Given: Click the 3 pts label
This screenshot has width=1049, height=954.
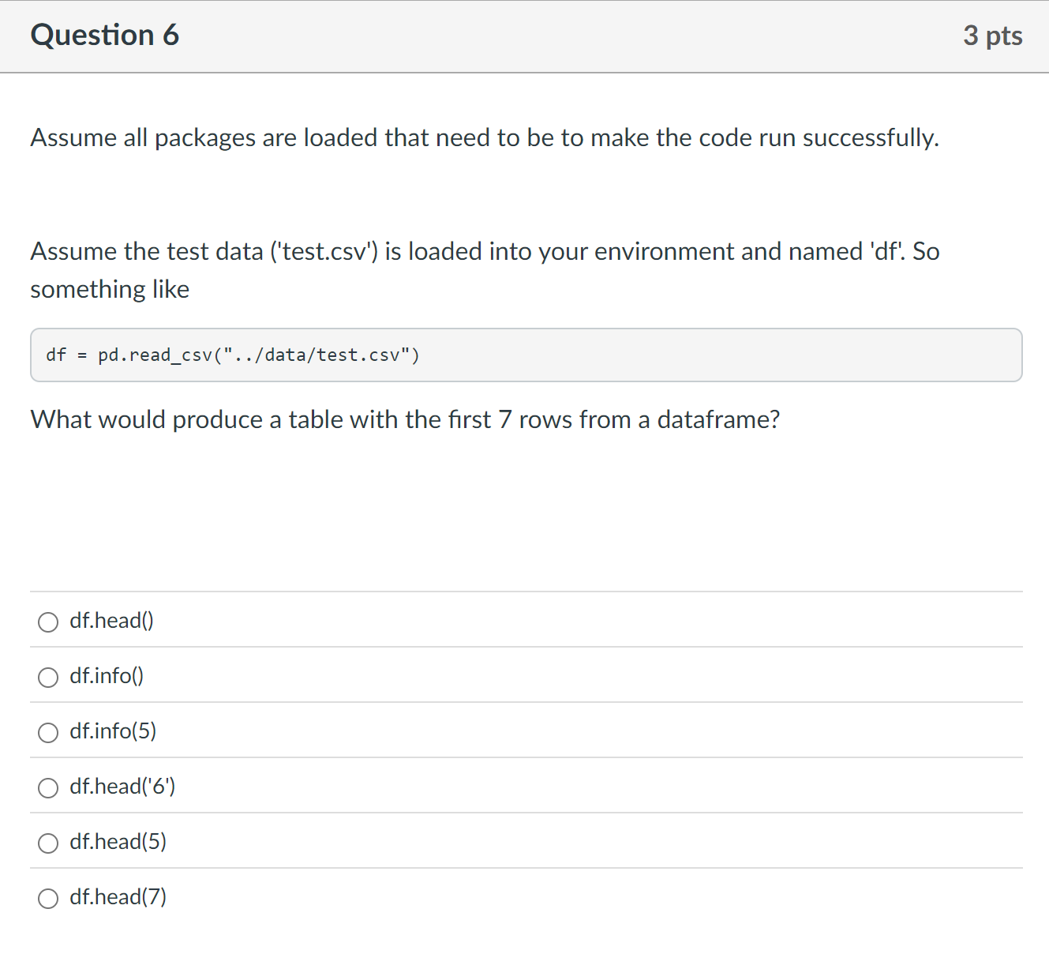Looking at the screenshot, I should click(x=993, y=35).
